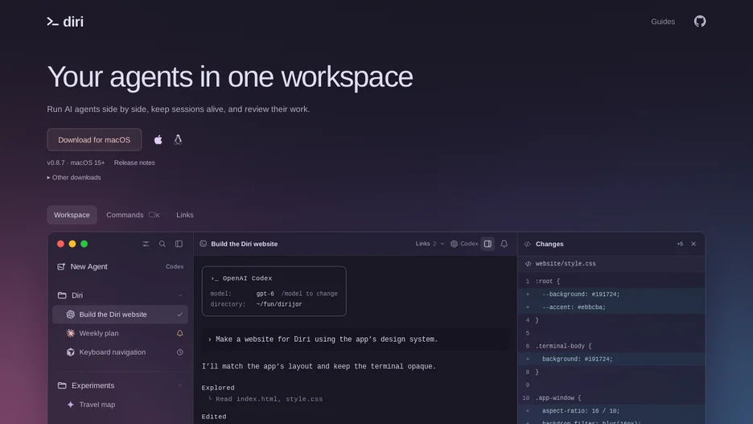Screen dimensions: 753x424
Task: Click the 'Build the Diri website' session header title
Action: [x=245, y=244]
